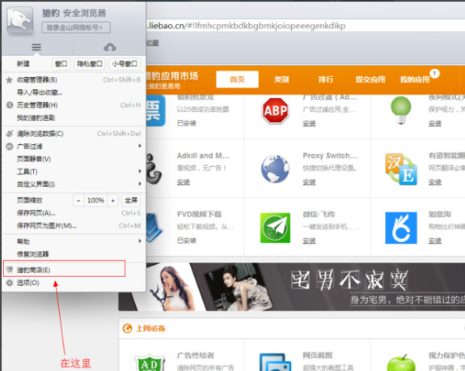Click the 隐私窗口 new window button
The height and width of the screenshot is (371, 465).
90,63
